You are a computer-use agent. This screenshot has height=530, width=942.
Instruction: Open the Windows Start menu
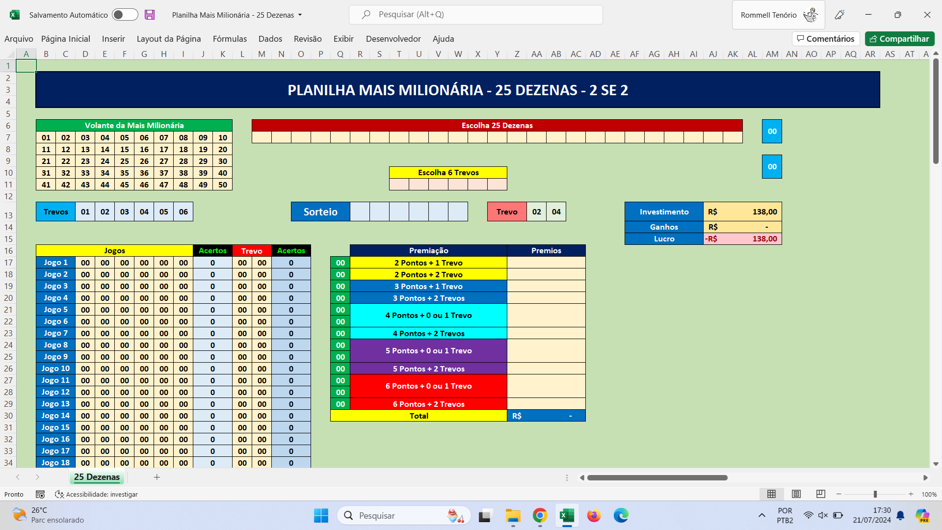321,516
